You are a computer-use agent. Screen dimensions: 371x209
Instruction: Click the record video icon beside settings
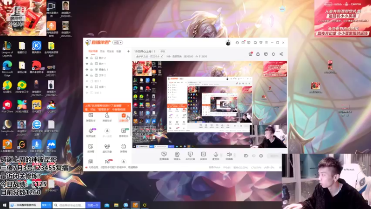click(246, 156)
